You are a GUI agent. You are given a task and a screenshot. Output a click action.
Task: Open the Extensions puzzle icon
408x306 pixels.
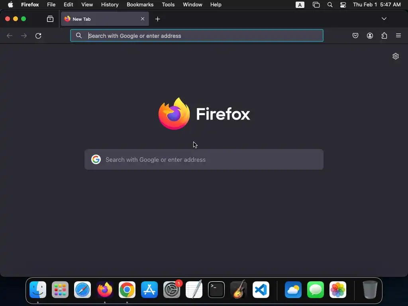click(384, 35)
